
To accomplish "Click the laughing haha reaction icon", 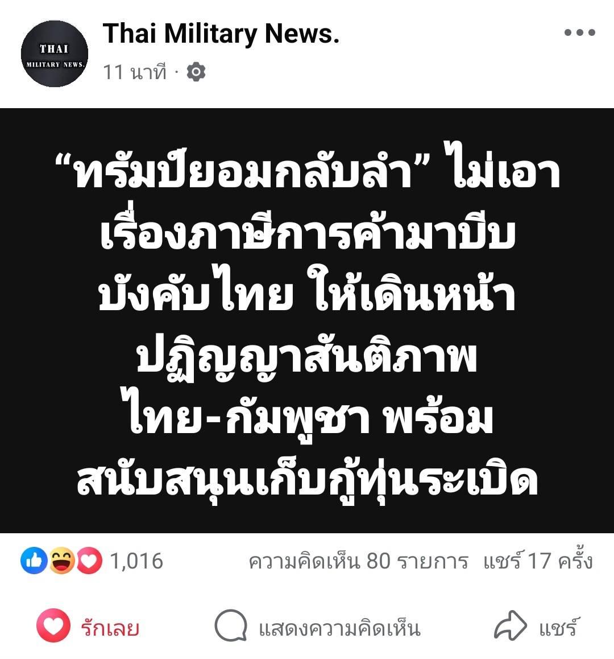I will click(62, 561).
